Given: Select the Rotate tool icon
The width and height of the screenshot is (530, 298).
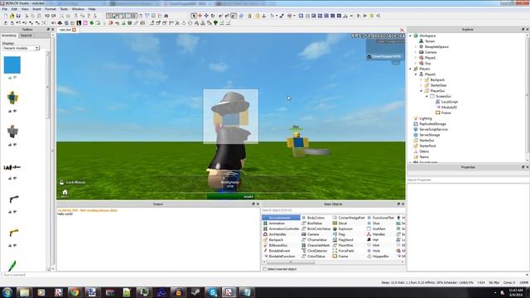Looking at the screenshot, I should [x=213, y=16].
